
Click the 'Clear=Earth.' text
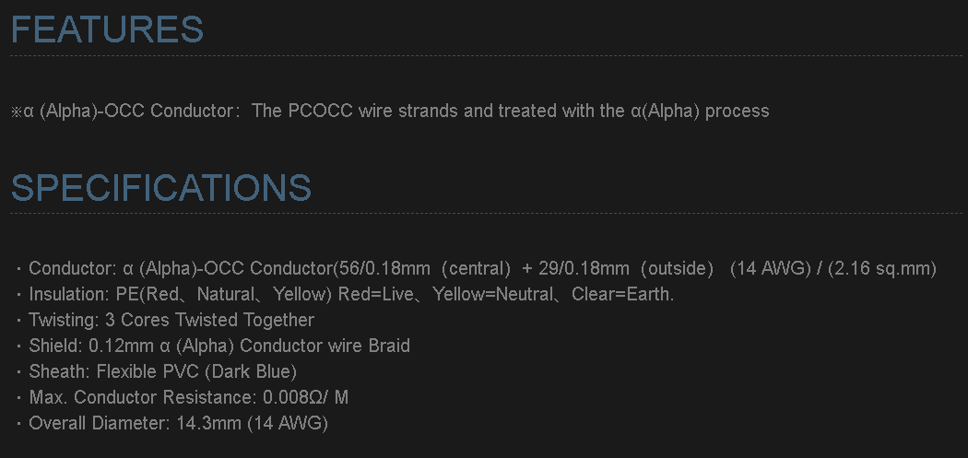coord(623,295)
